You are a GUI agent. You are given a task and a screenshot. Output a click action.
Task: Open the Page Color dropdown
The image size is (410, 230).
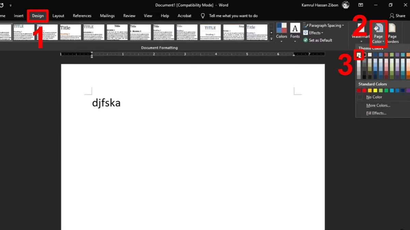(x=378, y=34)
